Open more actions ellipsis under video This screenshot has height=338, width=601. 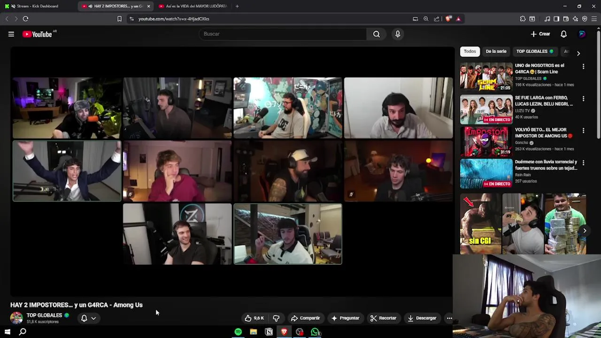449,318
